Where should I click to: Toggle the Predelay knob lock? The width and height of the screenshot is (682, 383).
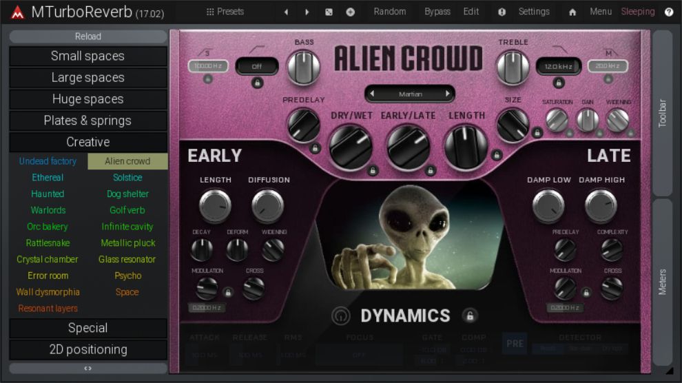click(316, 148)
